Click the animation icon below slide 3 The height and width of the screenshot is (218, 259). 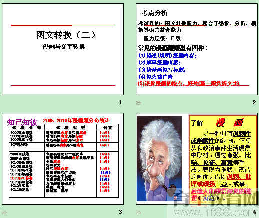tap(4, 212)
